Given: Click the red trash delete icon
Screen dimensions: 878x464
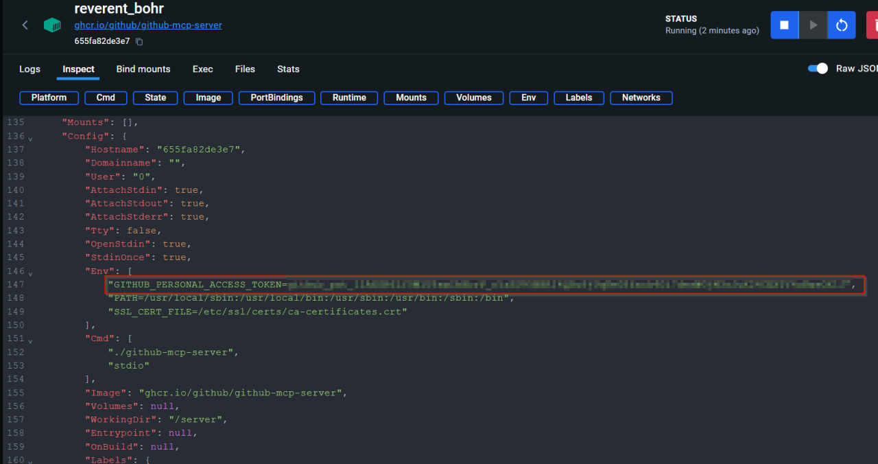Looking at the screenshot, I should (x=874, y=25).
